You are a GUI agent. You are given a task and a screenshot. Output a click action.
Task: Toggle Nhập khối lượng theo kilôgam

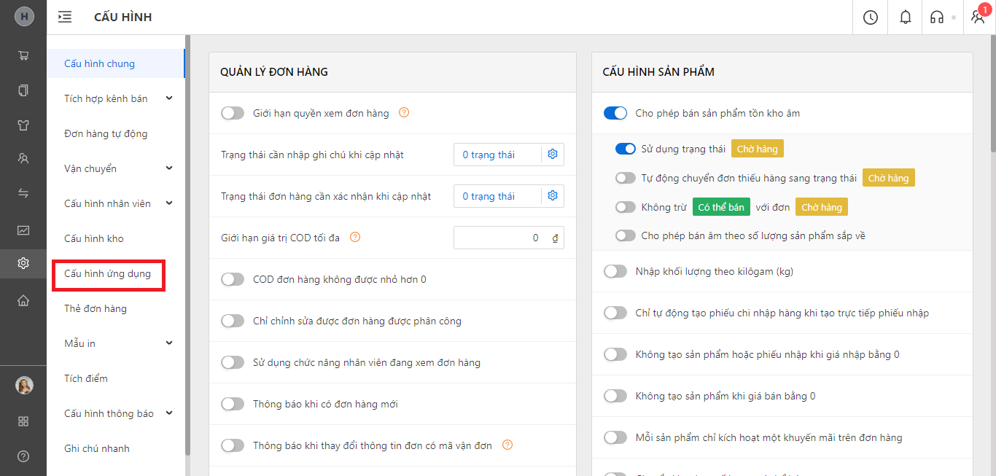[x=615, y=271]
